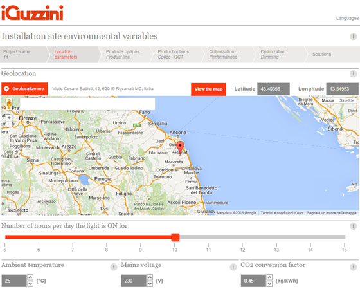This screenshot has height=289, width=360.
Task: Click the Arezzo label on the map
Action: [x=69, y=147]
